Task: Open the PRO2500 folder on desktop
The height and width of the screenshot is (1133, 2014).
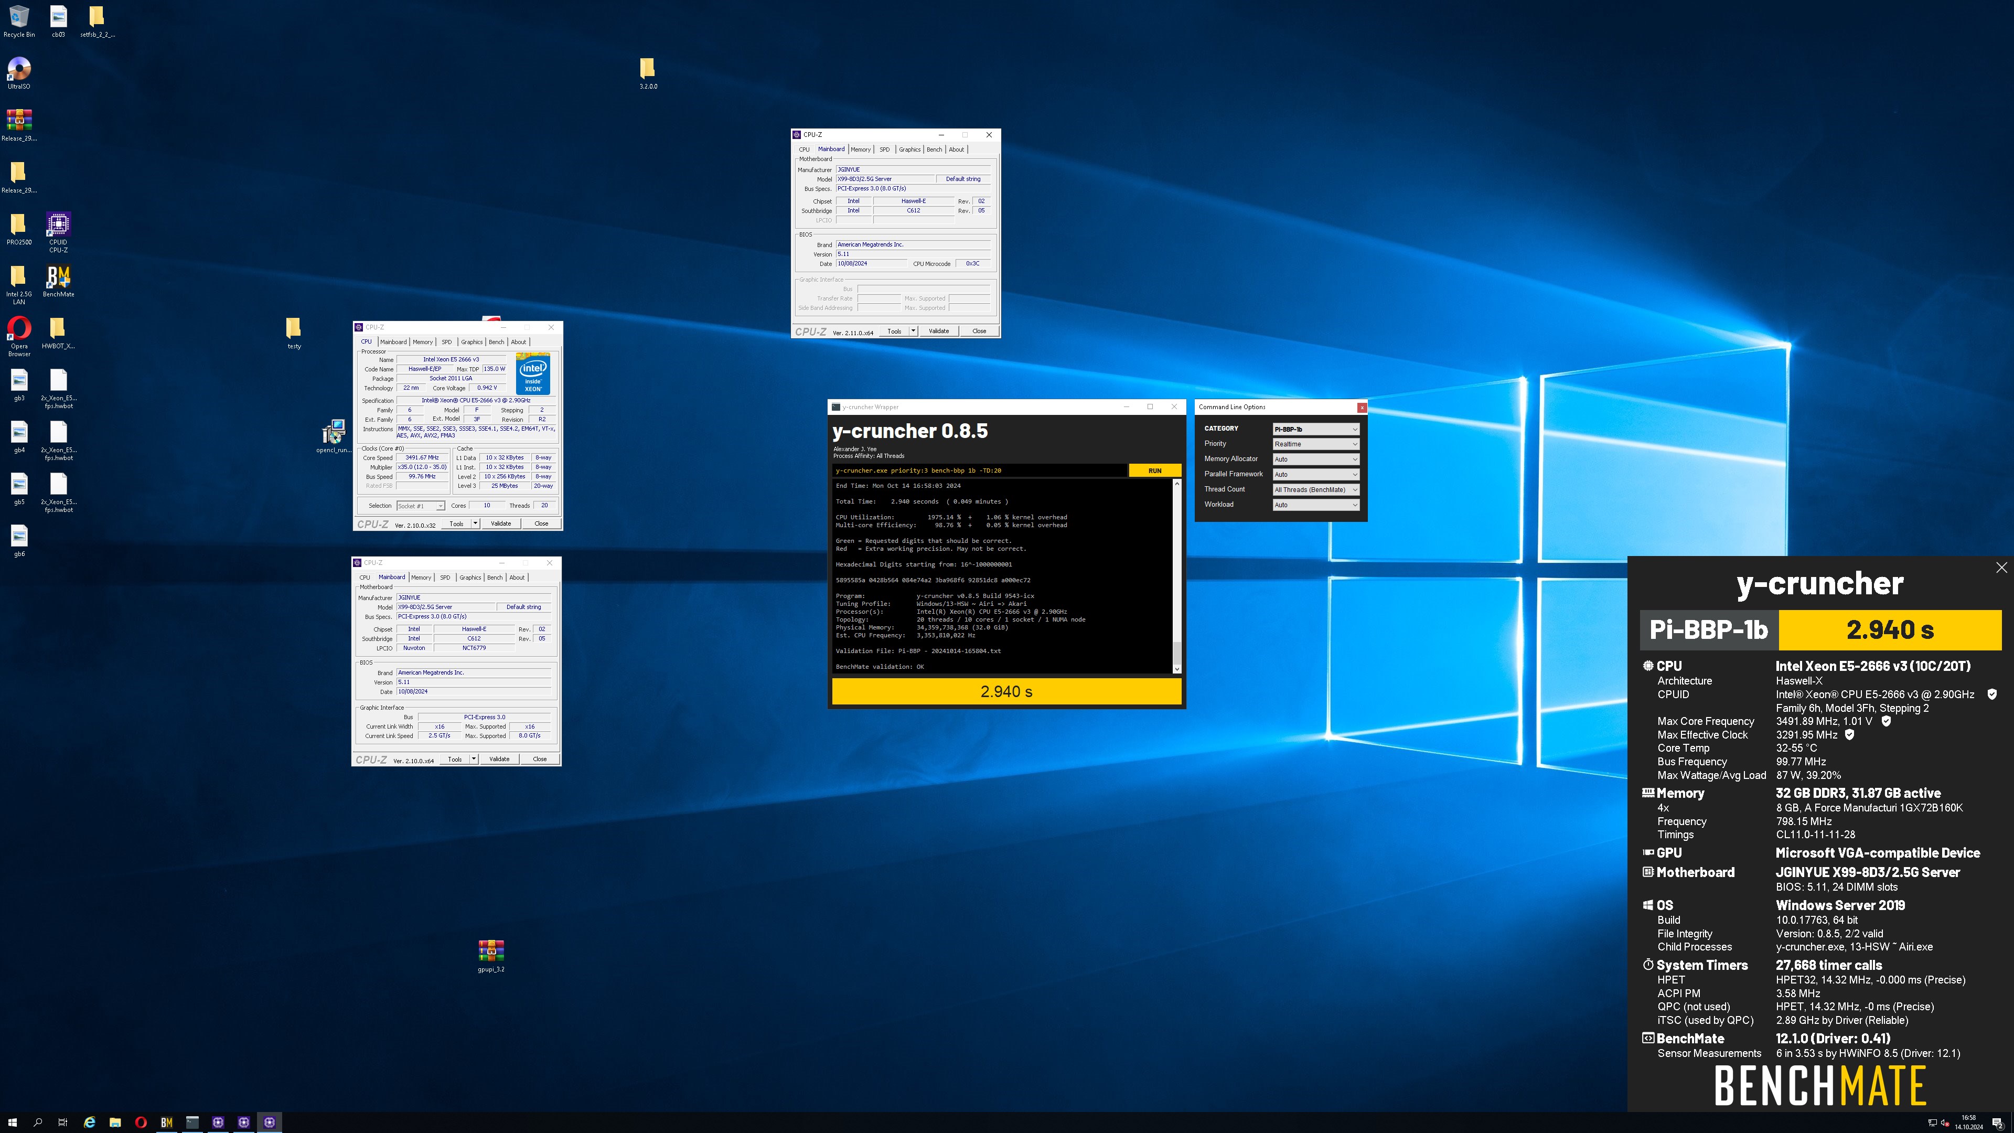Action: pos(19,229)
